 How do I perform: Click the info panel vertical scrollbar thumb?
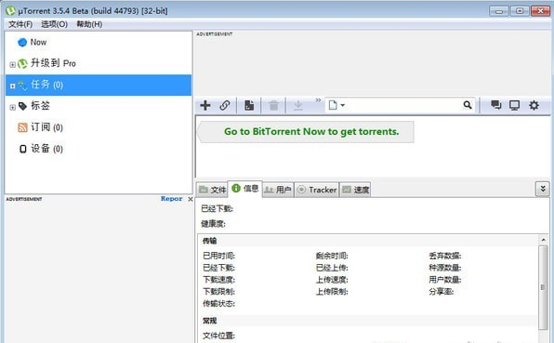point(543,287)
